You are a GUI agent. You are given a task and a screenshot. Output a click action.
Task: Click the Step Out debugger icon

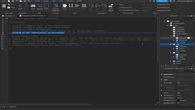click(104, 5)
